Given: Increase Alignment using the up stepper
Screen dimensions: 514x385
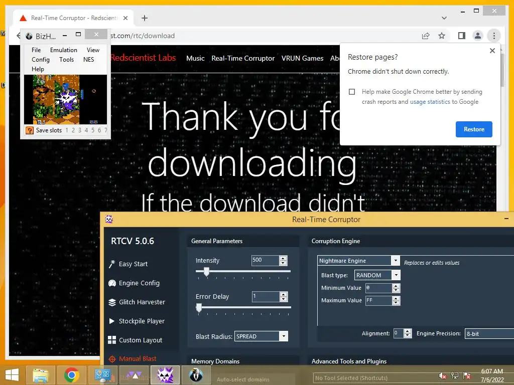Looking at the screenshot, I should 408,331.
